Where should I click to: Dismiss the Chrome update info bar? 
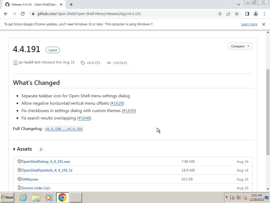263,24
